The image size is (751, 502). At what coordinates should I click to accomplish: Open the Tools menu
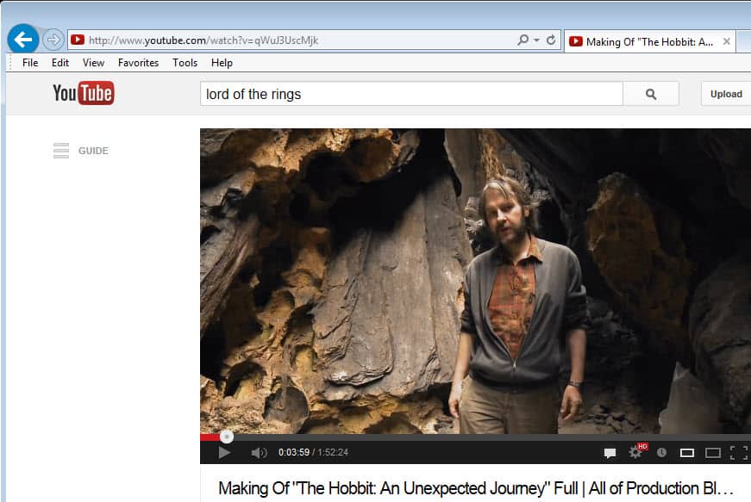(x=185, y=63)
